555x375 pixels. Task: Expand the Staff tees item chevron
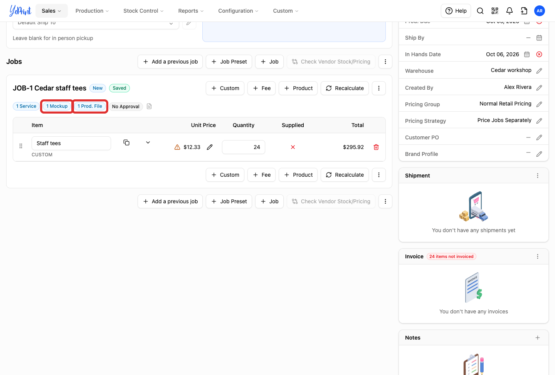[148, 142]
